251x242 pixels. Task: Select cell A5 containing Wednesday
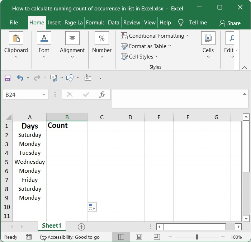pos(30,162)
